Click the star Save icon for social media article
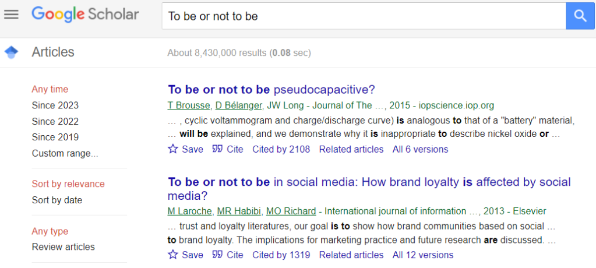 (x=173, y=255)
